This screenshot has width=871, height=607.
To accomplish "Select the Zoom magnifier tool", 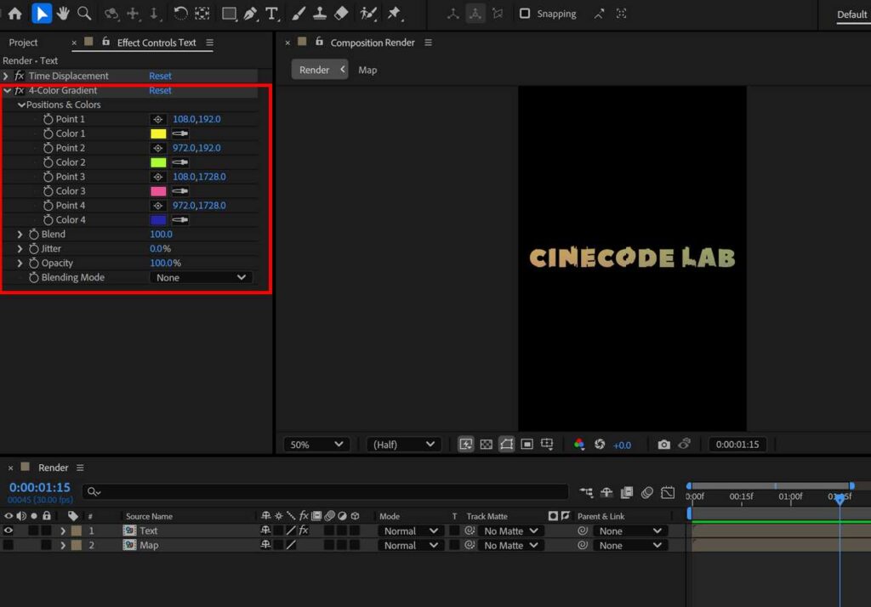I will (84, 14).
